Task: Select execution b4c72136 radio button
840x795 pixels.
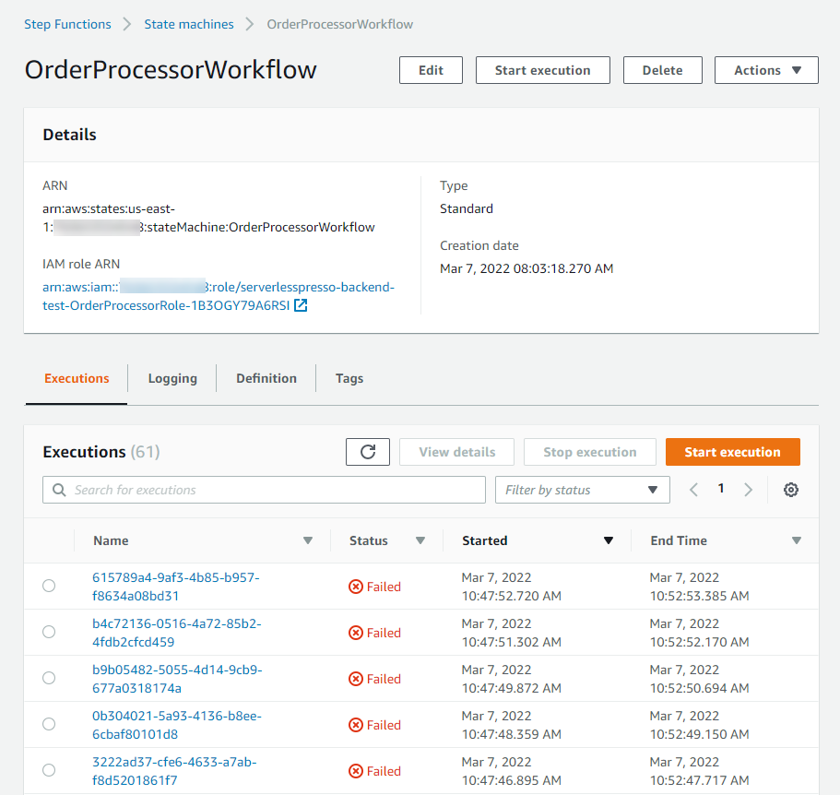Action: [x=49, y=632]
